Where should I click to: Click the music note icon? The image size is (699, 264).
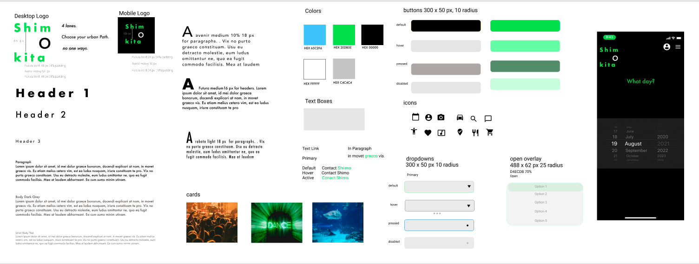(x=442, y=133)
